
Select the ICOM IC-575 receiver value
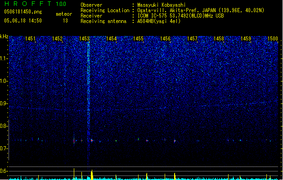pyautogui.click(x=180, y=16)
